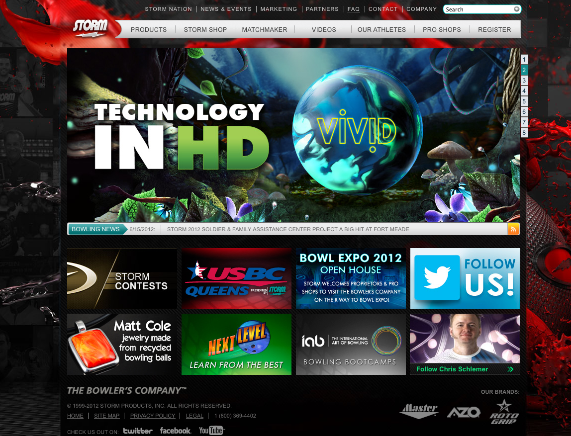The height and width of the screenshot is (436, 571).
Task: Open the Legal footer link
Action: pos(194,416)
